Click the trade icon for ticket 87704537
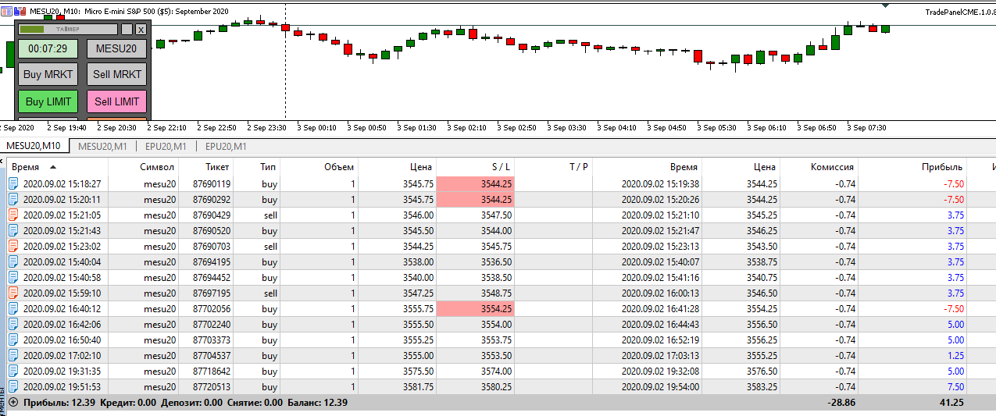This screenshot has height=416, width=996. pyautogui.click(x=13, y=355)
